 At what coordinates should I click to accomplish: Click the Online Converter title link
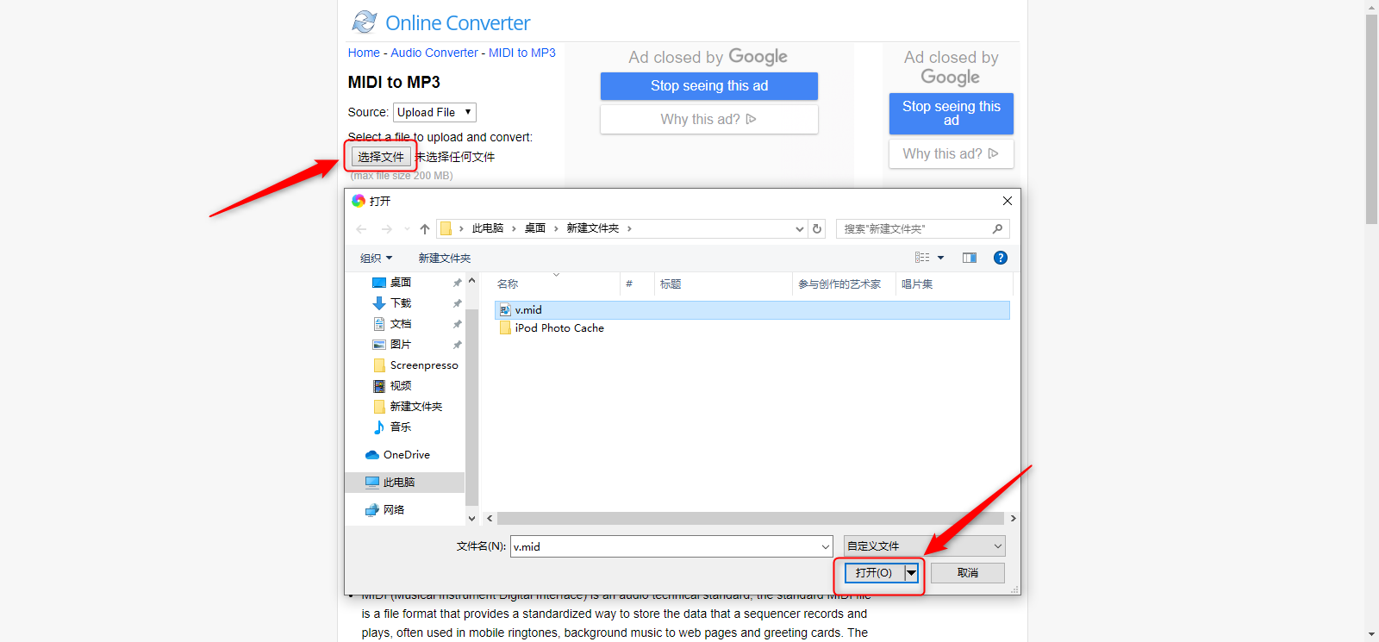tap(458, 23)
